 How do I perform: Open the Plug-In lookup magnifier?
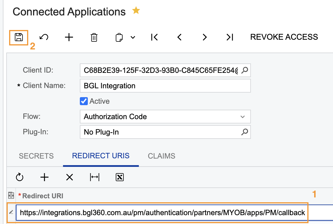245,132
